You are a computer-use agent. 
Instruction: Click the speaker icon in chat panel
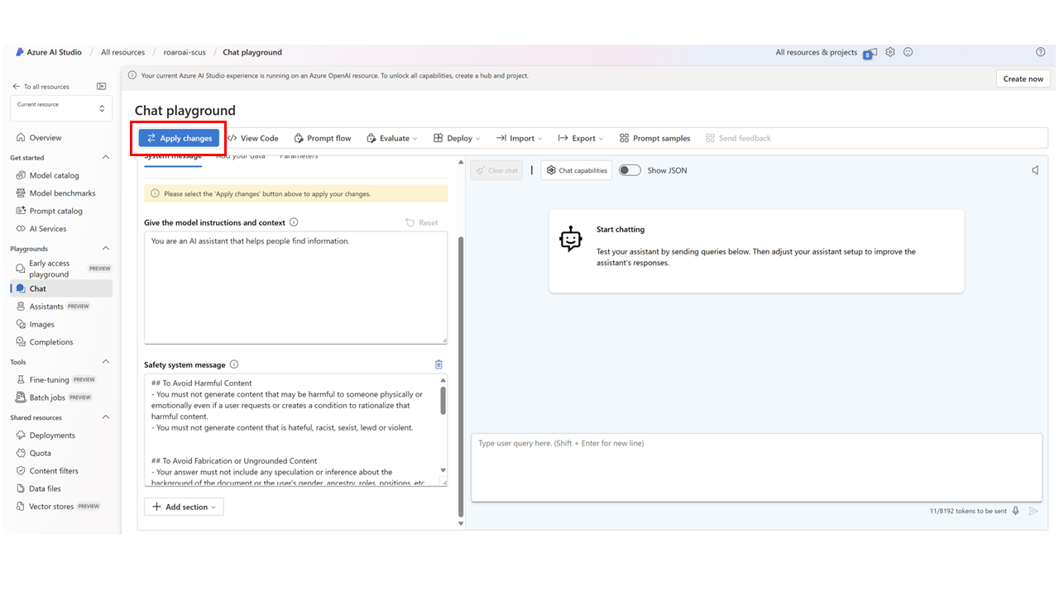tap(1035, 170)
